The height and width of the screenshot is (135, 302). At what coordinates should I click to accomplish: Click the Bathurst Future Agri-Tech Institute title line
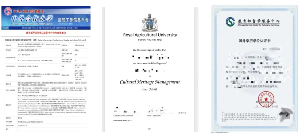pyautogui.click(x=46, y=40)
